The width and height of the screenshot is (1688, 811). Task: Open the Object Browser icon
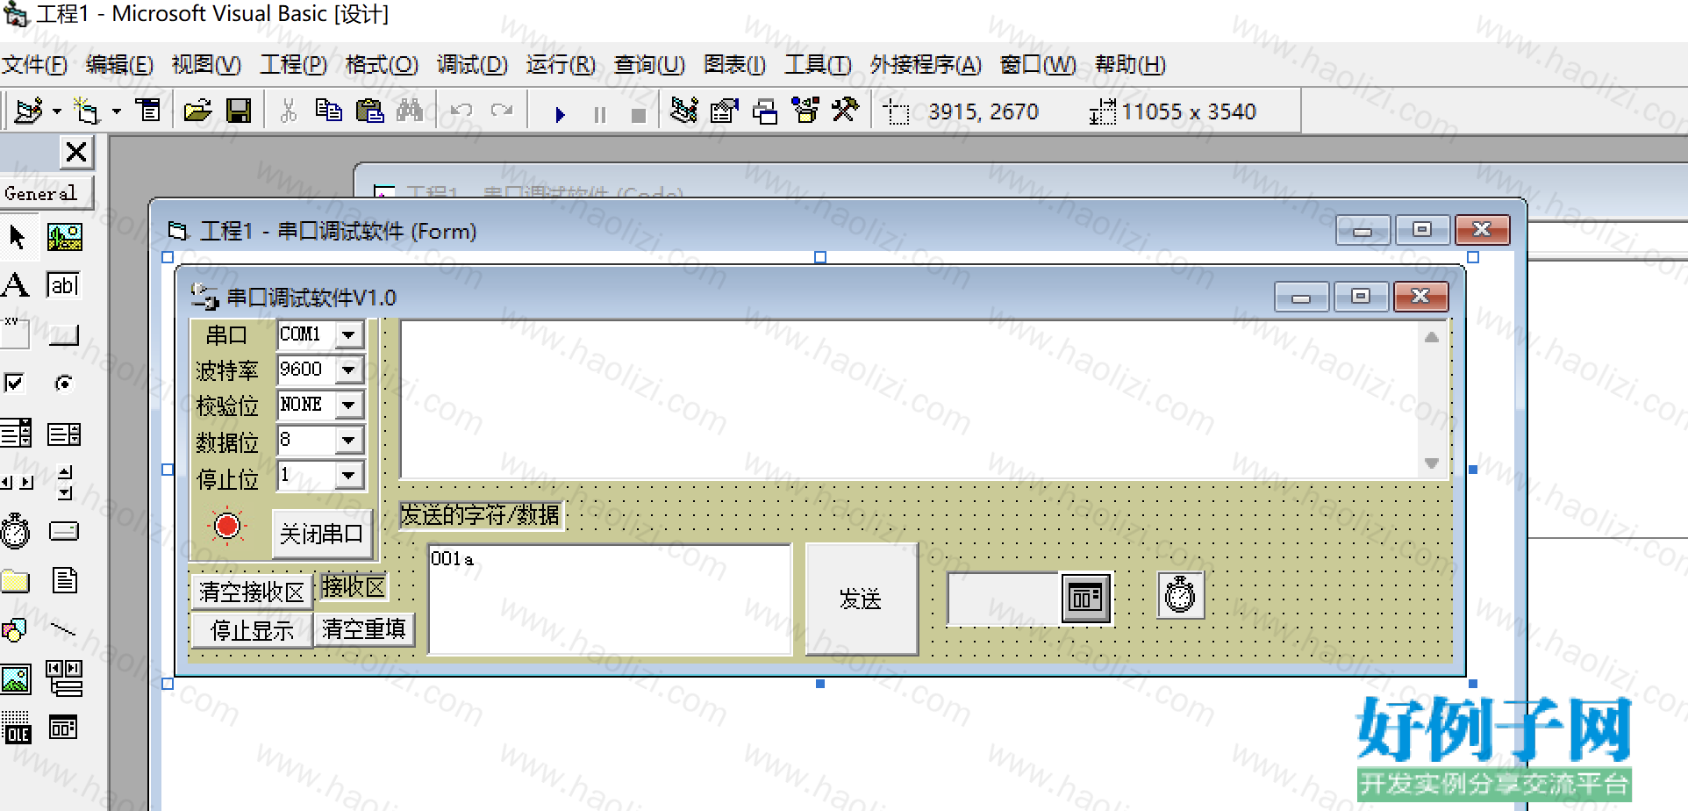pos(805,111)
